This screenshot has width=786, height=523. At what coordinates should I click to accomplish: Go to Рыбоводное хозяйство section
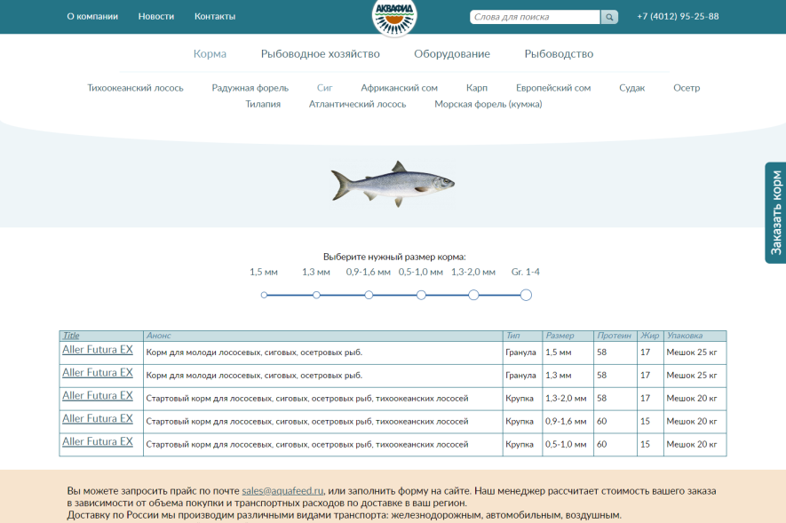pyautogui.click(x=321, y=53)
